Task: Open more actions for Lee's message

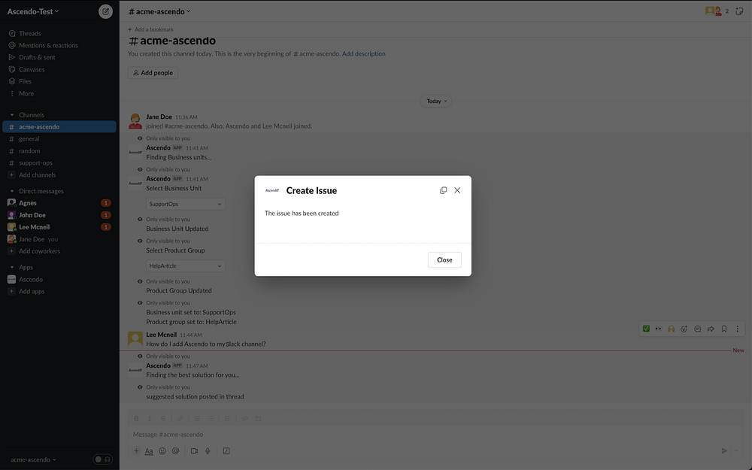Action: 738,329
